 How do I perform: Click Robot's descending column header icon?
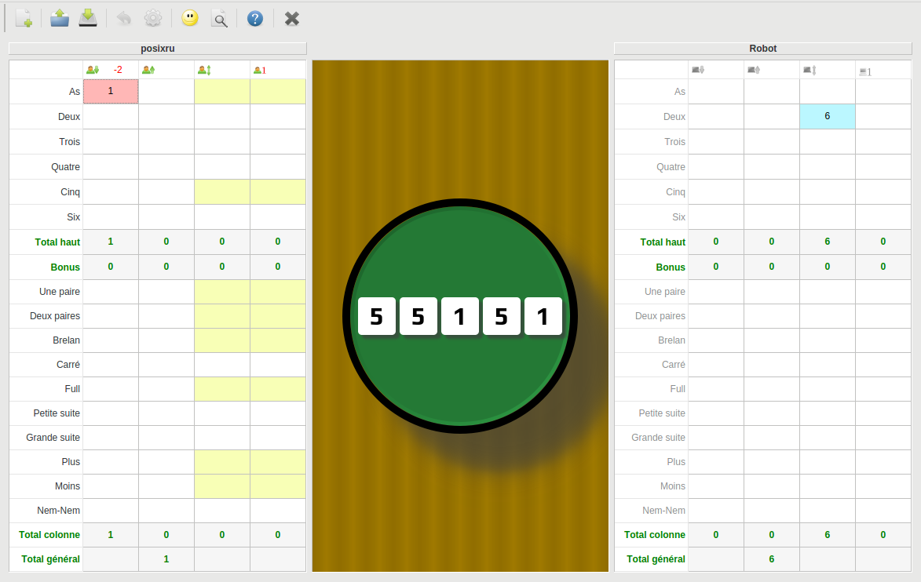click(x=698, y=70)
